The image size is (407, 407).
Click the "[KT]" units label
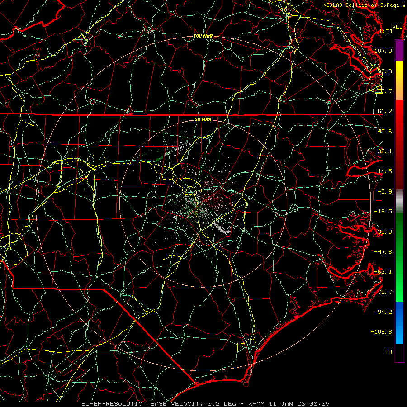(x=386, y=31)
